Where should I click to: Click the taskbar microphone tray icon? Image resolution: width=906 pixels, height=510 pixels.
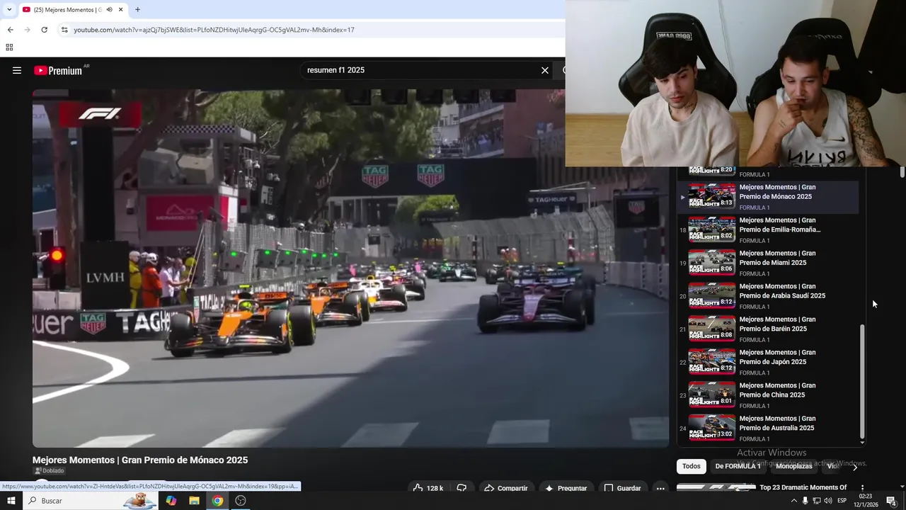pyautogui.click(x=805, y=501)
